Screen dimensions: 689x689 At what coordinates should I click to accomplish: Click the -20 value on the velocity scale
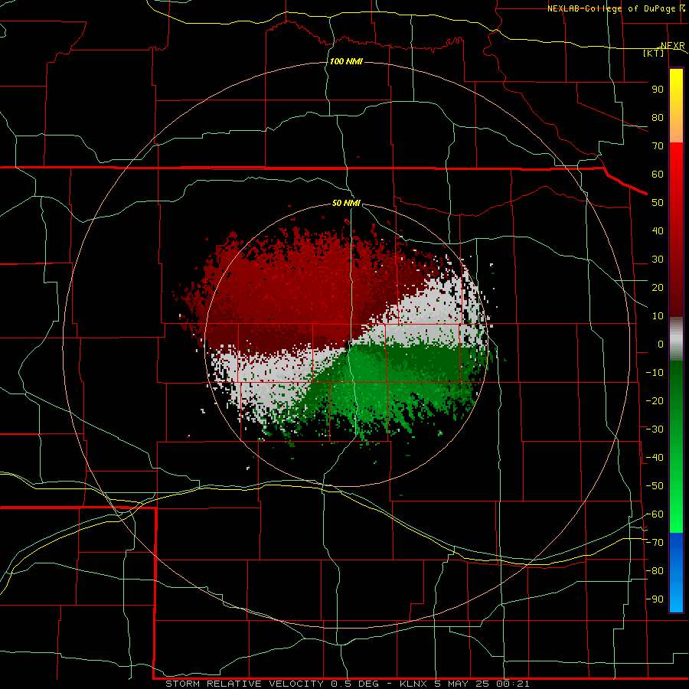pyautogui.click(x=655, y=401)
